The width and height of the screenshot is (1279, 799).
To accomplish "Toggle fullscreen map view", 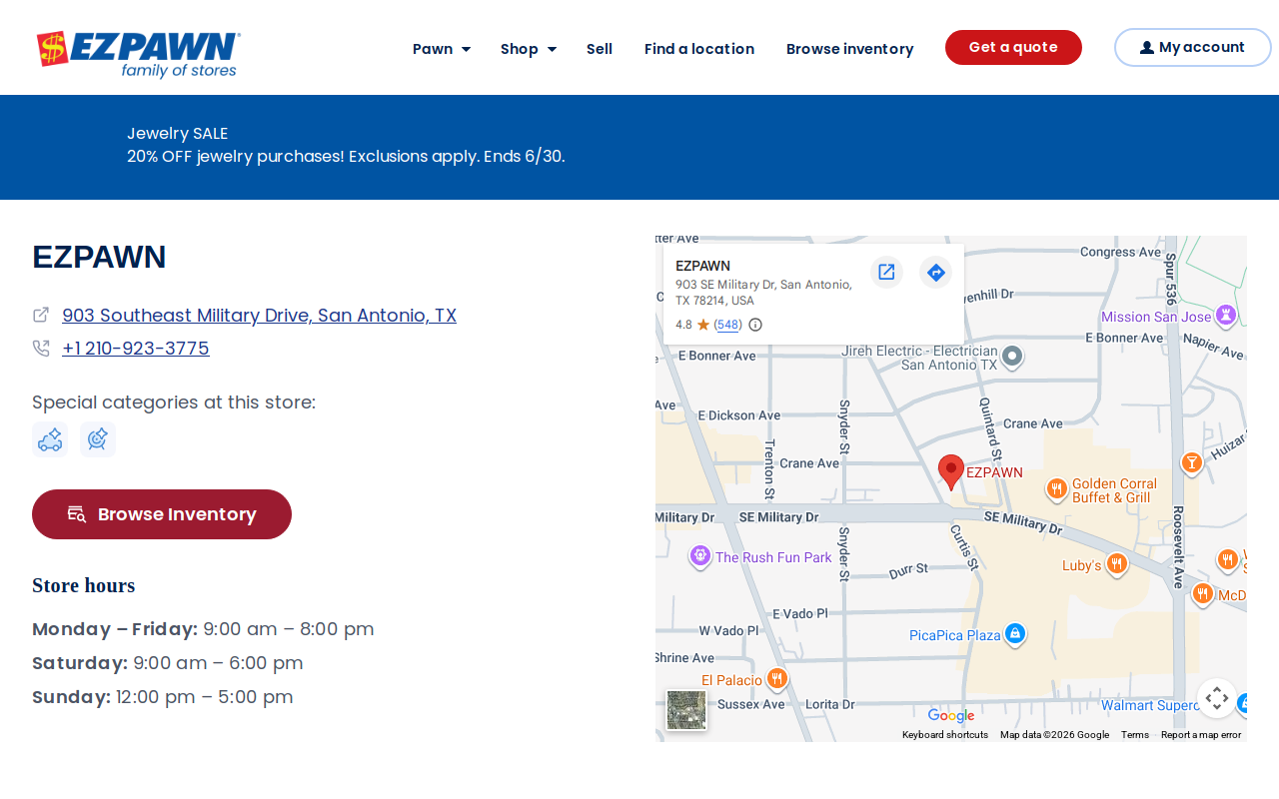I will coord(1216,698).
